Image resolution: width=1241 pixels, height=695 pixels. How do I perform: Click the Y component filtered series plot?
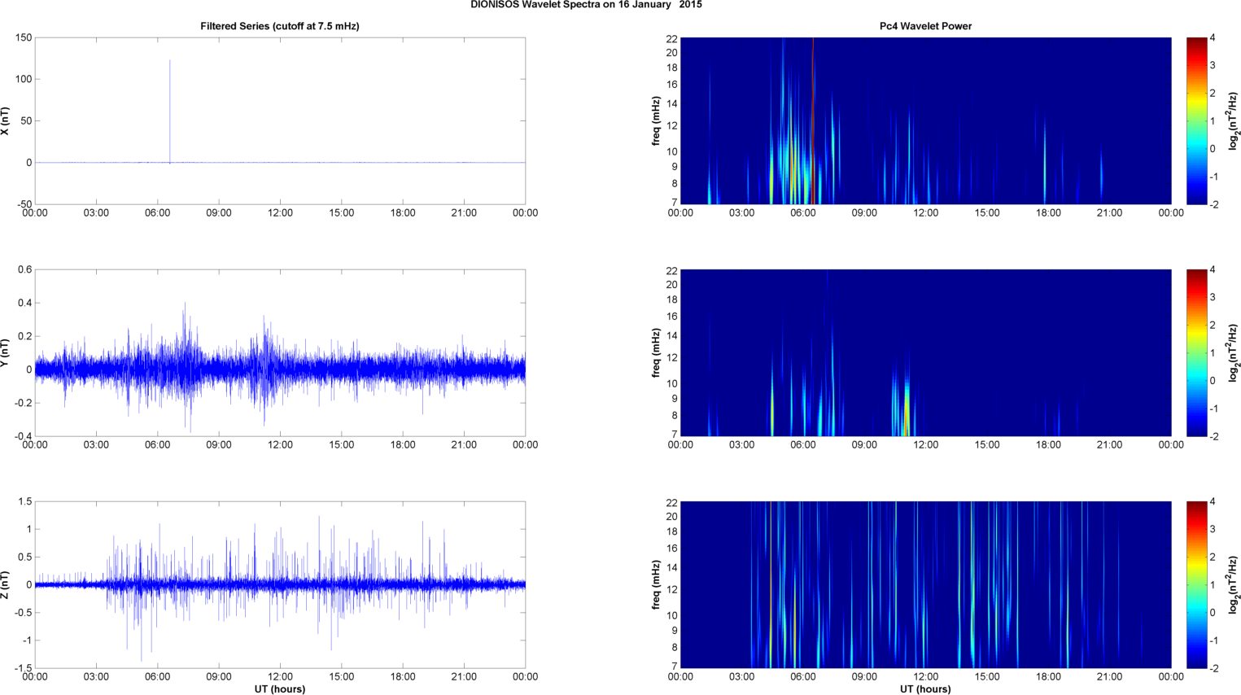(x=280, y=352)
